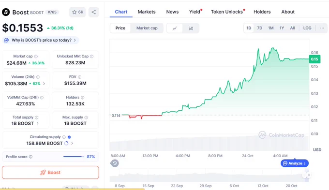The height and width of the screenshot is (190, 329).
Task: Show Market cap info tooltip icon
Action: (36, 57)
